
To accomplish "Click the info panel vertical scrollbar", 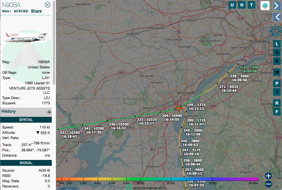I will coord(54,42).
